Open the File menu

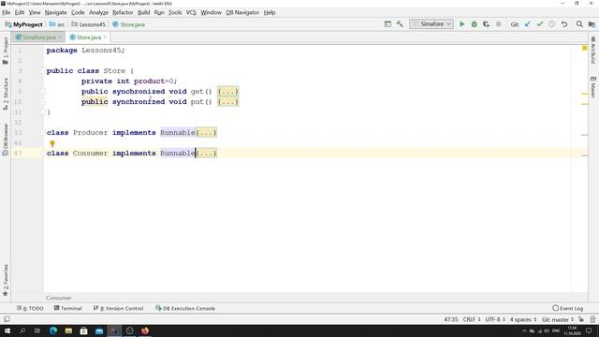7,12
